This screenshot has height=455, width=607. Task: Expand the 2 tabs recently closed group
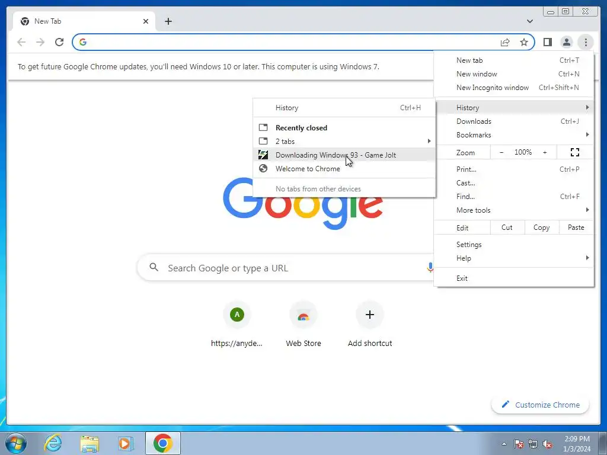(344, 141)
